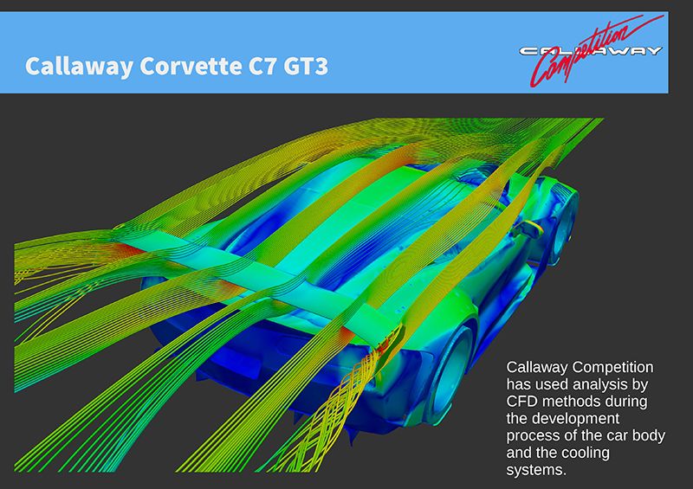Click the Callaway Corvette C7 GT3 title
This screenshot has height=489, width=693.
pos(177,67)
